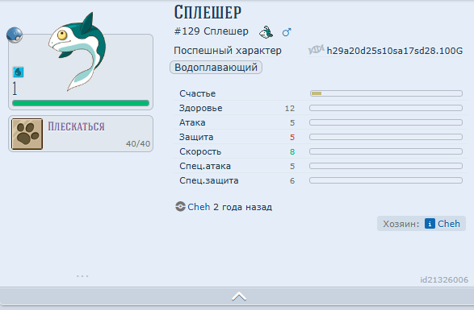
Task: Click the Здоровье stat bar
Action: pyautogui.click(x=386, y=108)
